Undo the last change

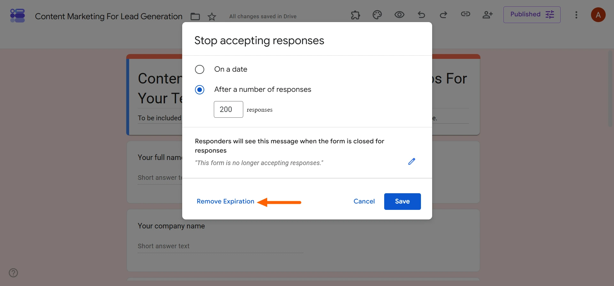tap(421, 15)
